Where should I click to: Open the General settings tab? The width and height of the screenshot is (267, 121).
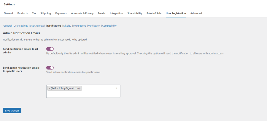(8, 13)
